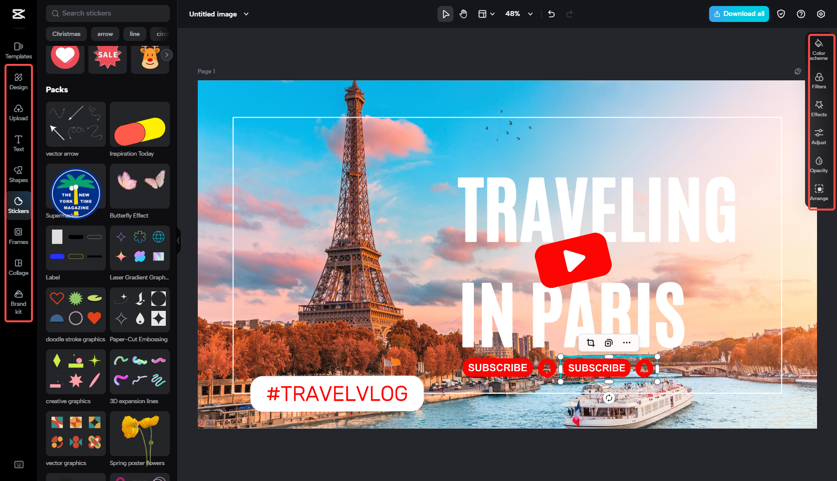Open the Filters panel on the right
This screenshot has height=481, width=837.
point(819,80)
